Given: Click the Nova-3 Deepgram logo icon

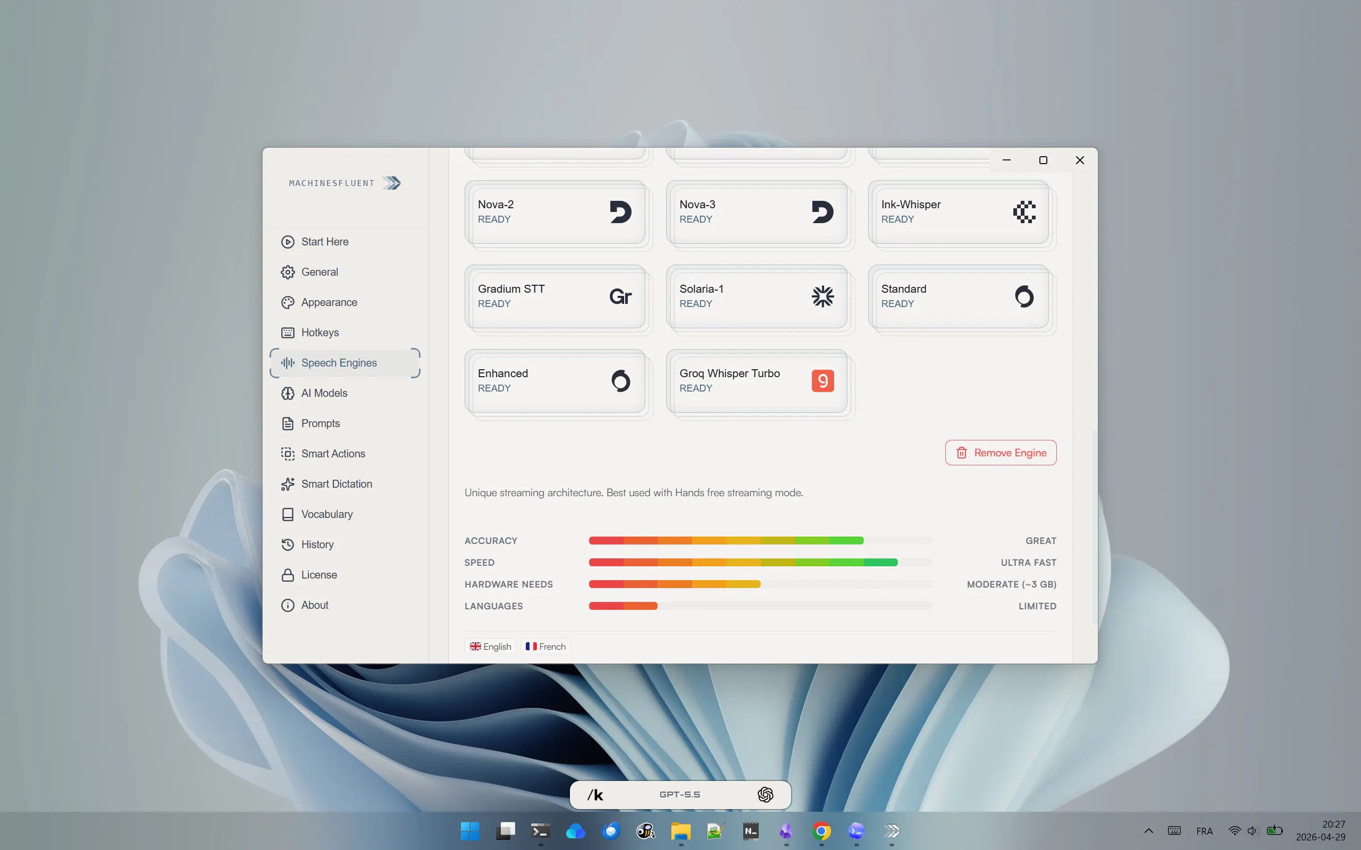Looking at the screenshot, I should (822, 212).
